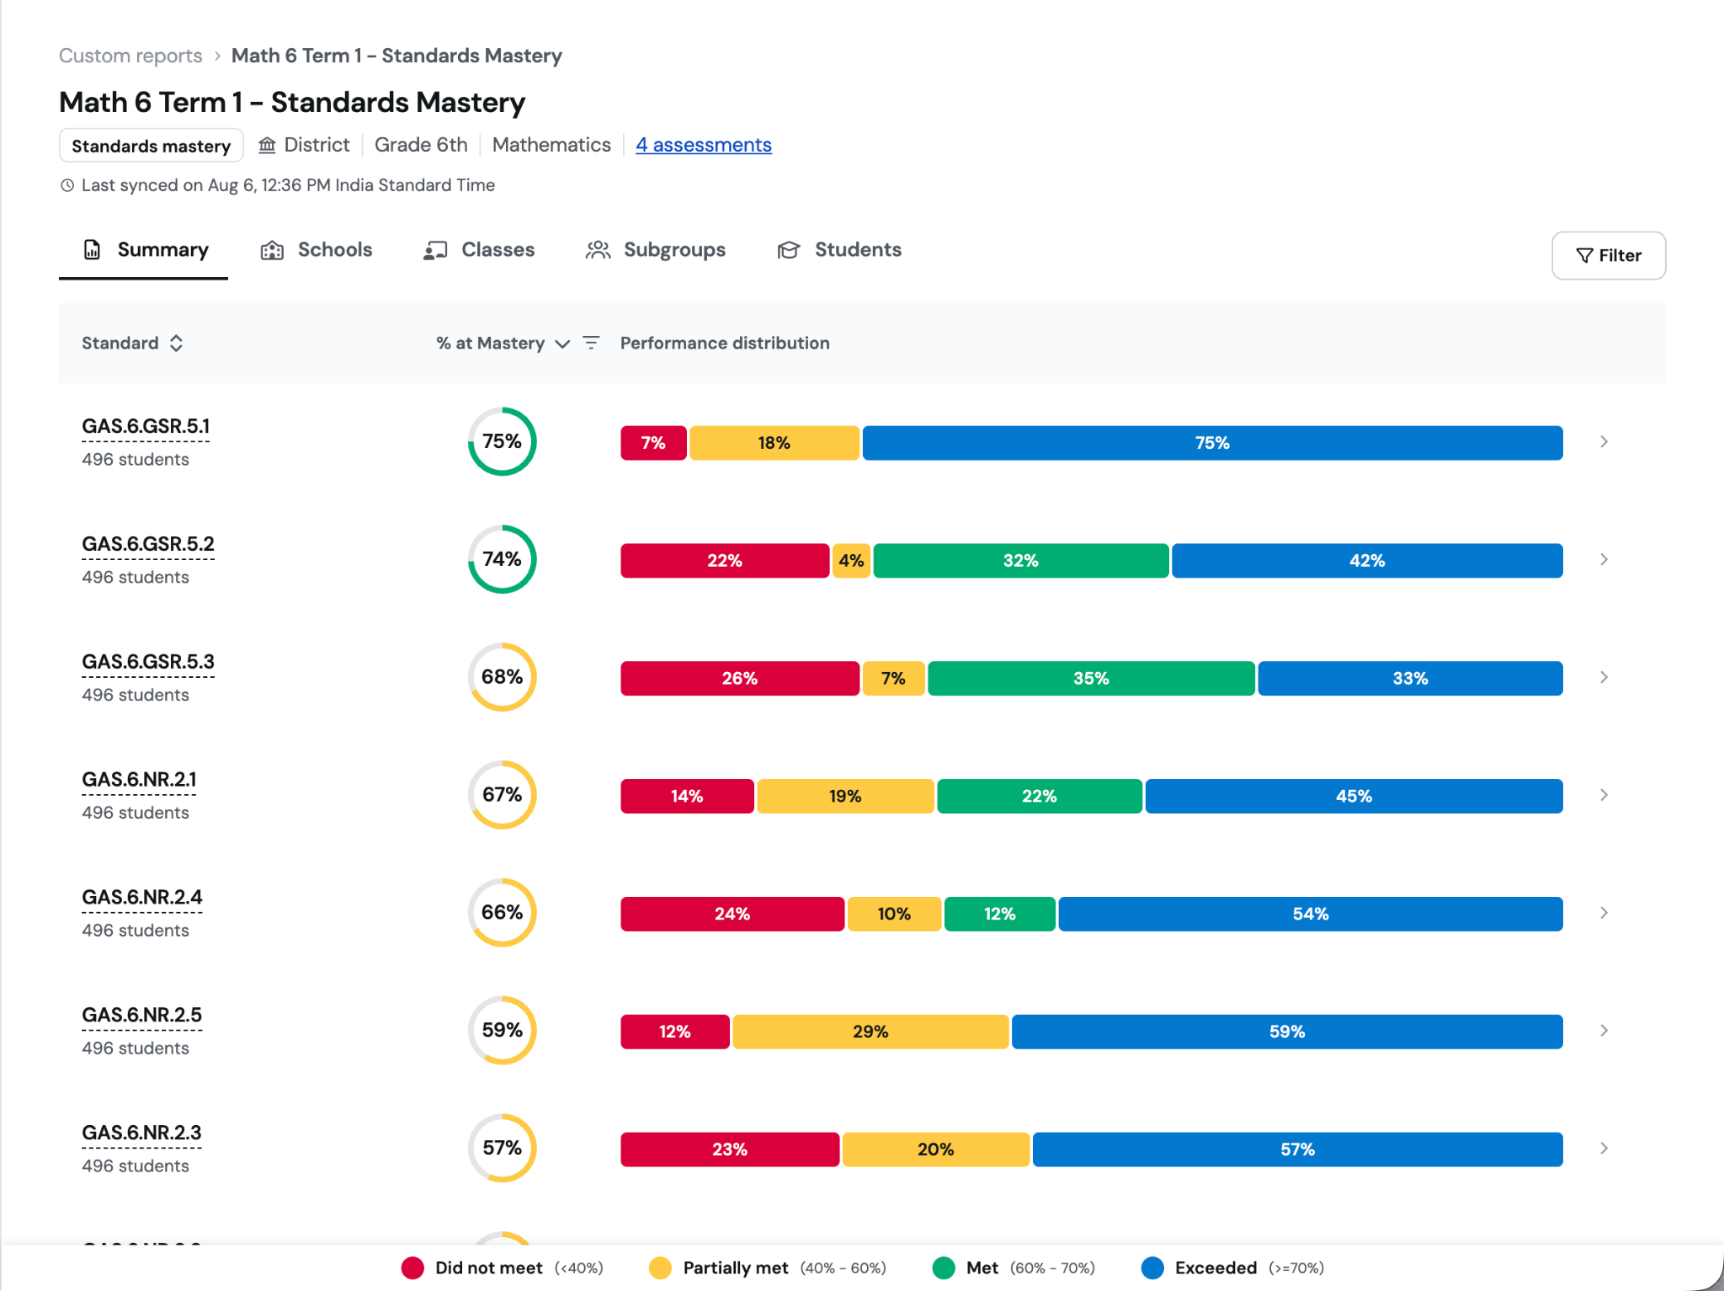Click the Classes presenter icon

point(435,250)
